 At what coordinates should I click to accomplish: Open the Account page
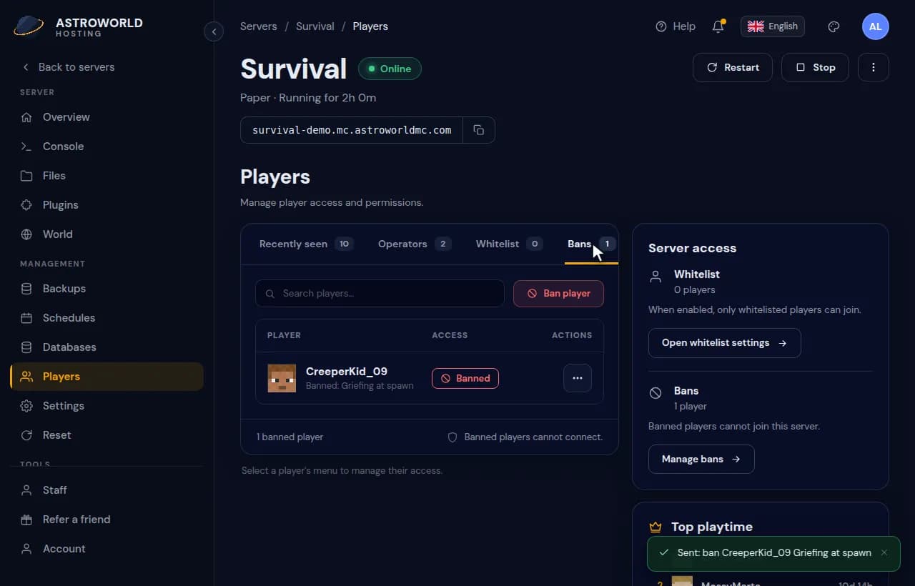point(107,549)
